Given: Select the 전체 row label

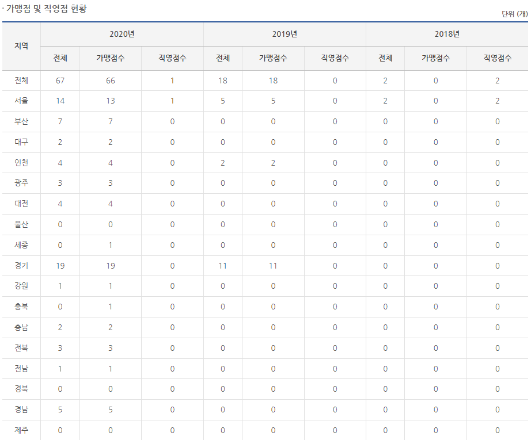Looking at the screenshot, I should point(21,81).
